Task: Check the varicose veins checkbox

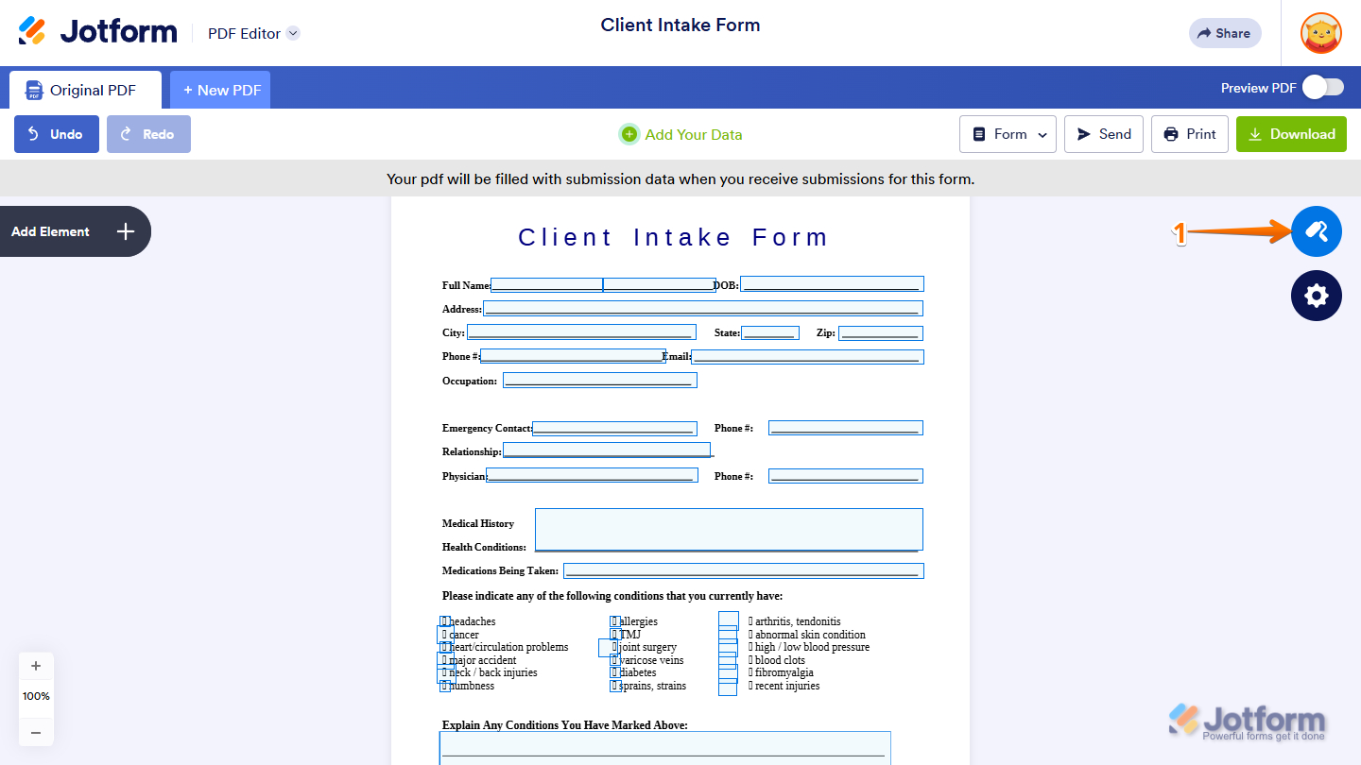Action: pyautogui.click(x=615, y=660)
